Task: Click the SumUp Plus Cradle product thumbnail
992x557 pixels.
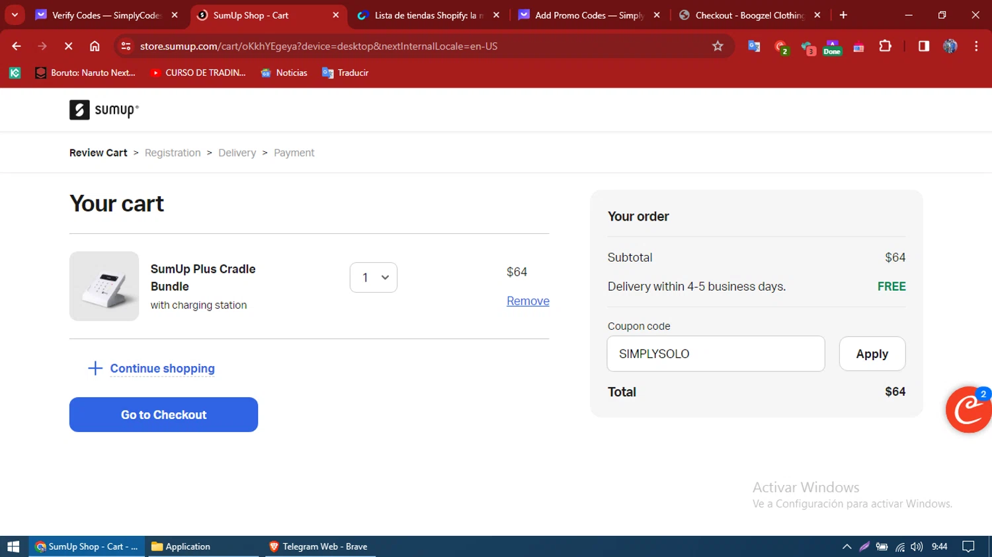Action: pos(104,286)
